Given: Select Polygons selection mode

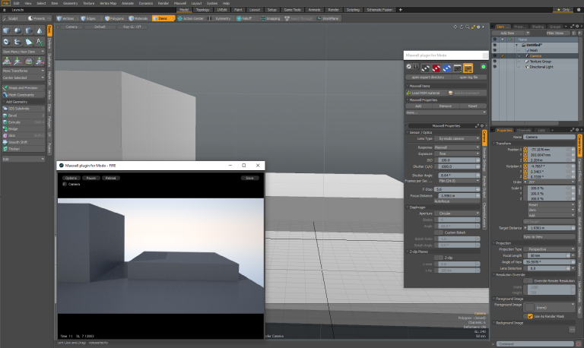Looking at the screenshot, I should pos(115,18).
